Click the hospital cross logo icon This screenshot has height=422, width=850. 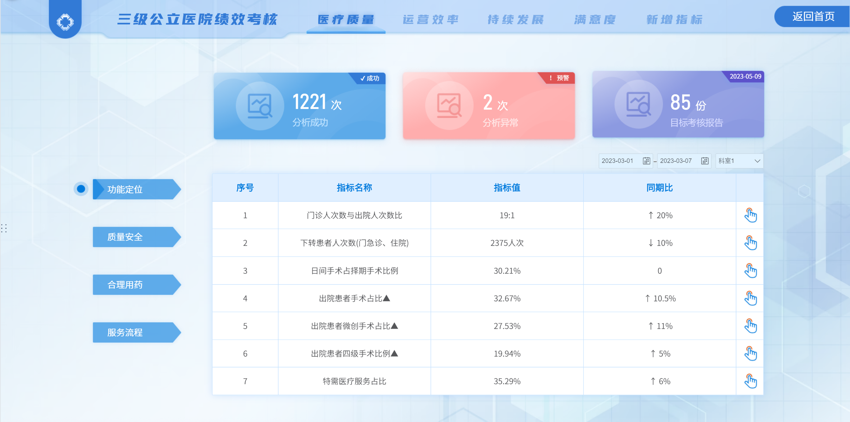click(65, 22)
